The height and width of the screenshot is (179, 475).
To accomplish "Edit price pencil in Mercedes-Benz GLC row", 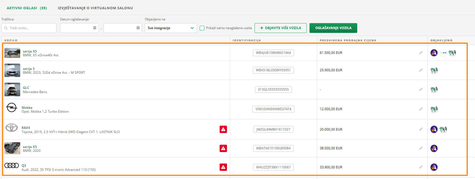I will click(421, 89).
